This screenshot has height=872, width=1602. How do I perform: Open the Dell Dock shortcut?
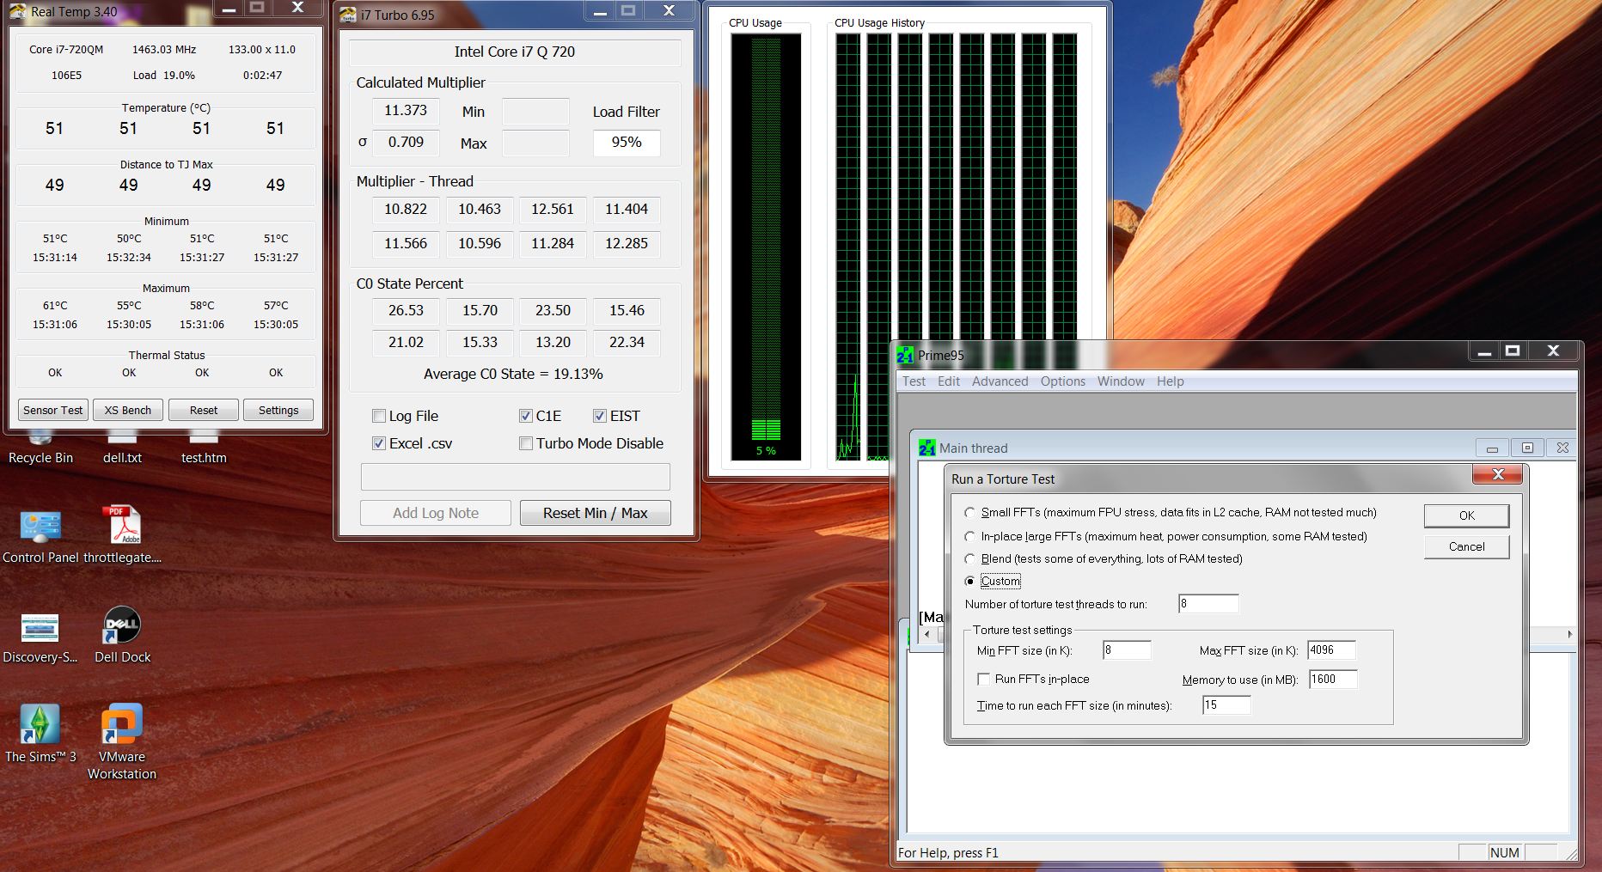point(122,636)
